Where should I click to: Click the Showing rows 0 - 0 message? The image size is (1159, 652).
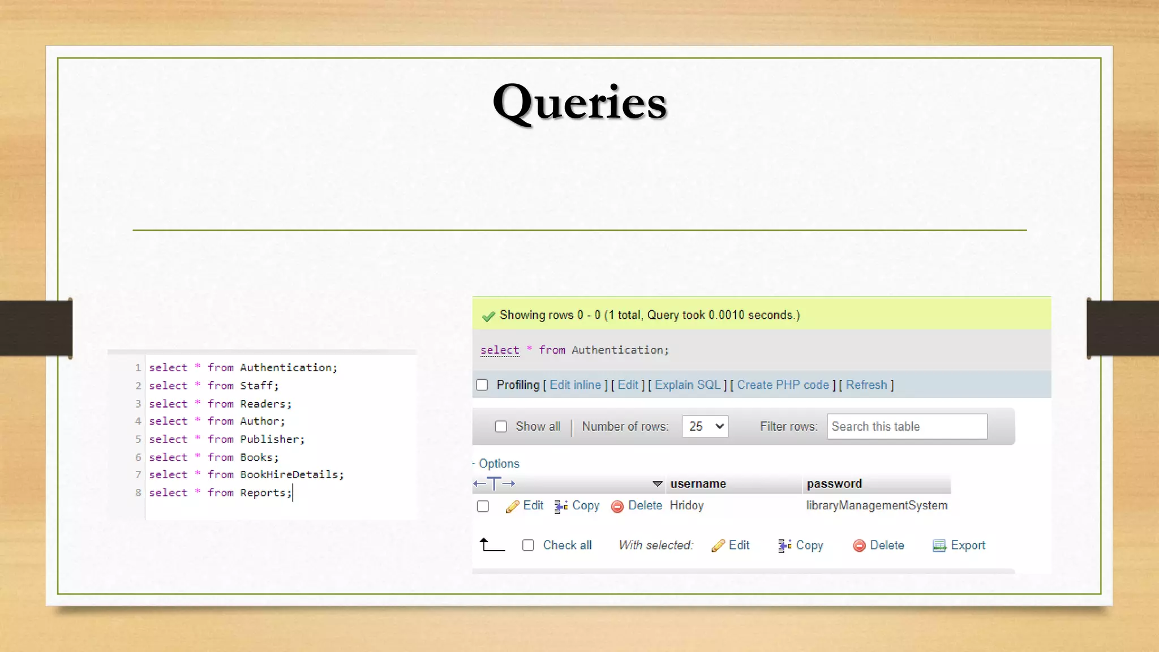click(x=650, y=315)
